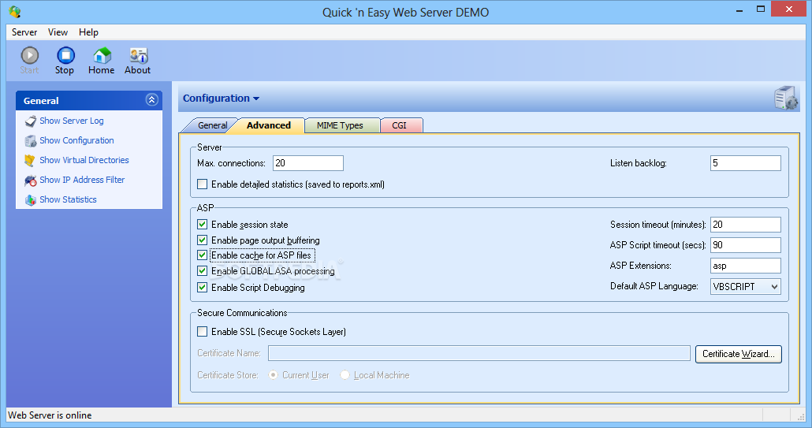This screenshot has height=428, width=812.
Task: Open the View menu
Action: click(x=58, y=32)
